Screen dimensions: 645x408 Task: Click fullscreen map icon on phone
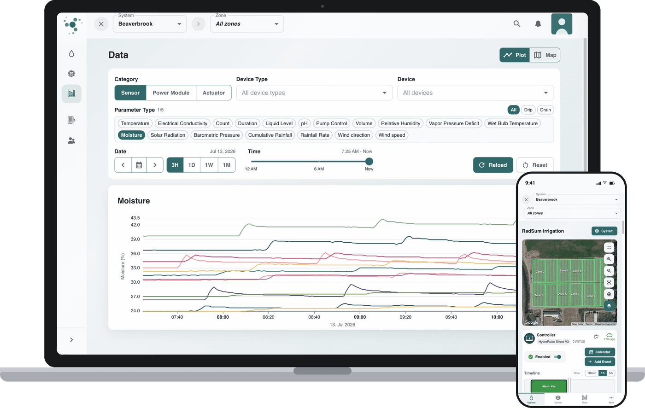click(x=609, y=247)
